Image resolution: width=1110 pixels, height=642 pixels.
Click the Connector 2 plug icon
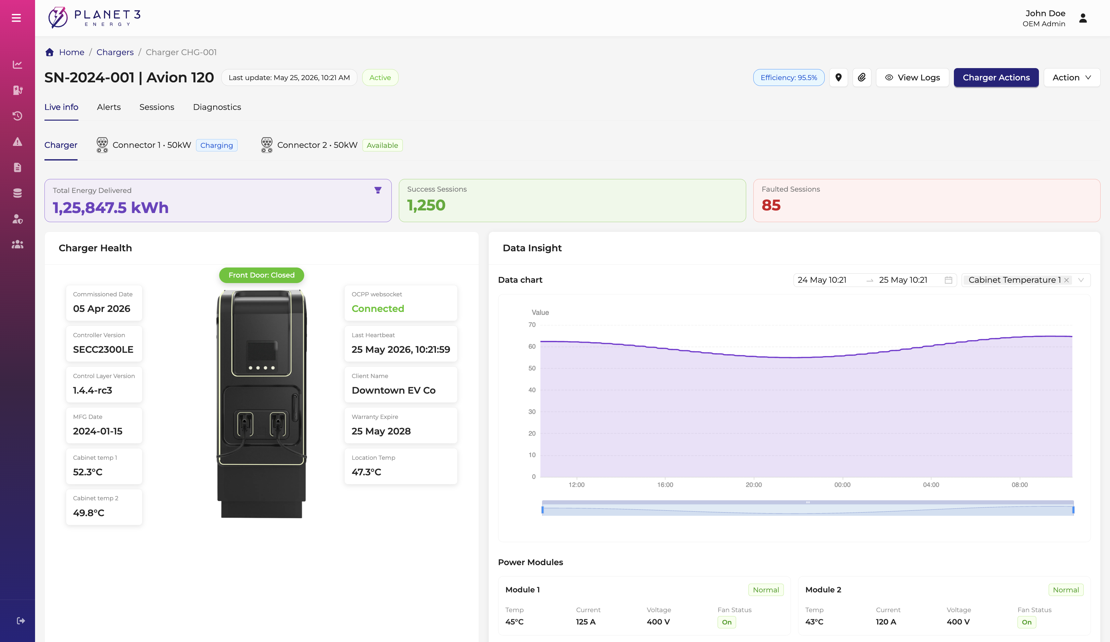(266, 145)
